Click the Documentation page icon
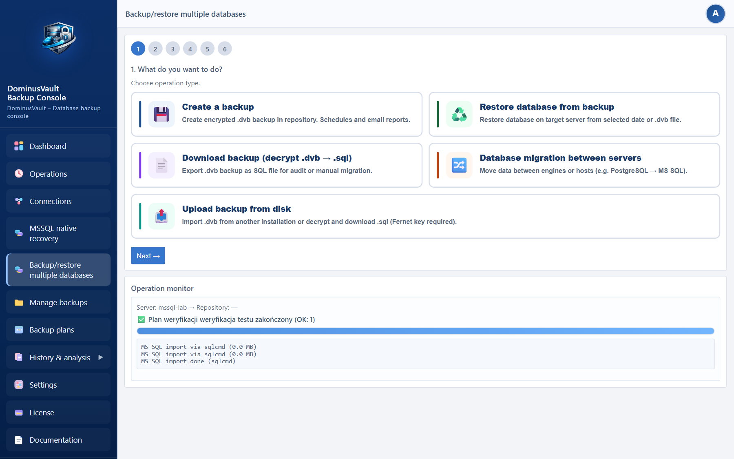Viewport: 734px width, 459px height. coord(19,440)
